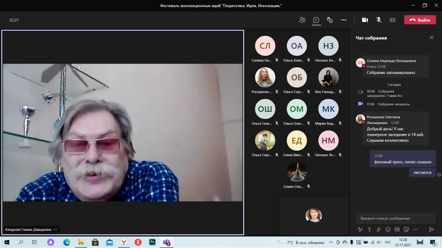Viewport: 442px width, 248px height.
Task: Click the share content icon
Action: [x=393, y=20]
